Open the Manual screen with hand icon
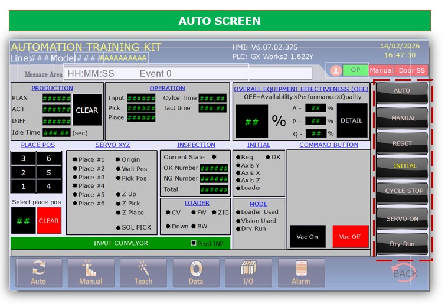Image resolution: width=448 pixels, height=304 pixels. pos(91,273)
